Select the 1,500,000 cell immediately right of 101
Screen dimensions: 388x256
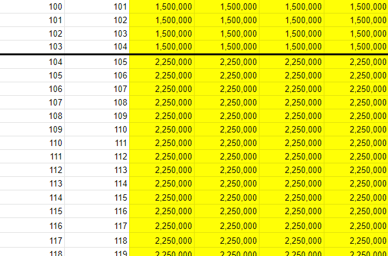click(x=162, y=6)
